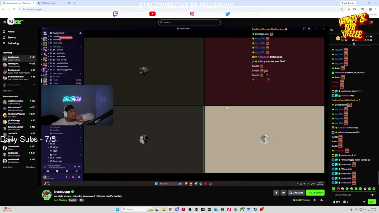
Task: Open markclarkk recommended channel
Action: pos(18,161)
